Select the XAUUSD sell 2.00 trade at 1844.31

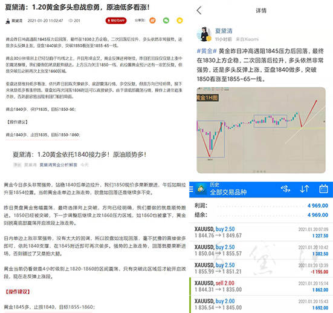point(261,286)
